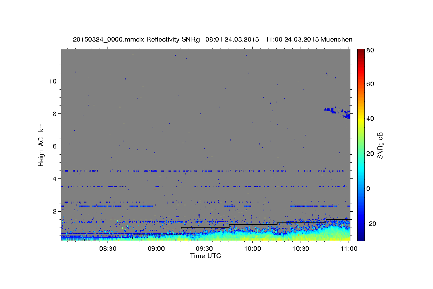Click the colorbar value 20
433x289 pixels.
[x=371, y=154]
